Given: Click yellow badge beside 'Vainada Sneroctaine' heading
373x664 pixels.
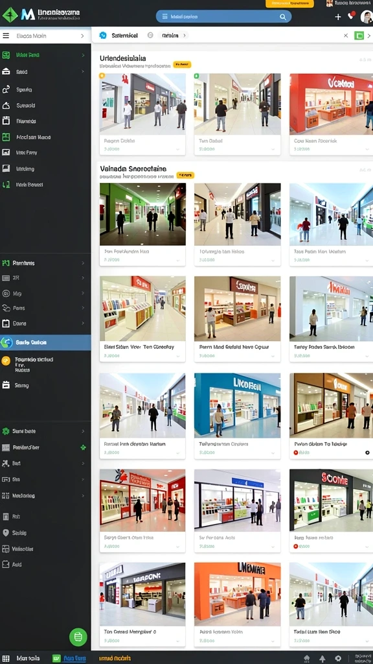Looking at the screenshot, I should [x=185, y=175].
